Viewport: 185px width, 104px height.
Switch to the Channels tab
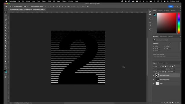click(x=161, y=63)
